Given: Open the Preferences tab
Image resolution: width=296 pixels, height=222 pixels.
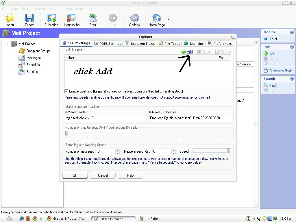Looking at the screenshot, I should point(220,44).
